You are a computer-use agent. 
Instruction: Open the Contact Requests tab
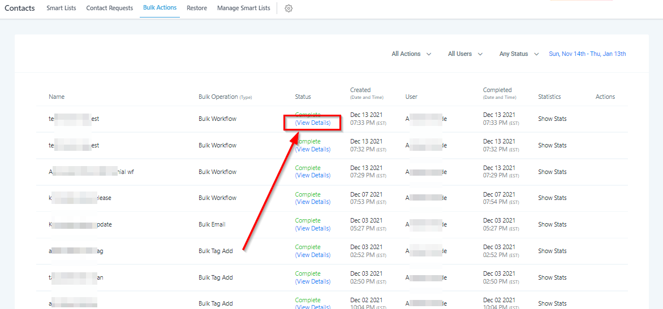(x=110, y=8)
